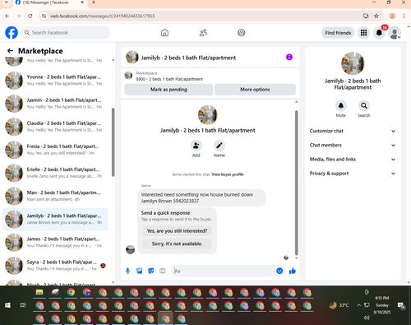Mute this conversation with the bell icon

point(341,105)
